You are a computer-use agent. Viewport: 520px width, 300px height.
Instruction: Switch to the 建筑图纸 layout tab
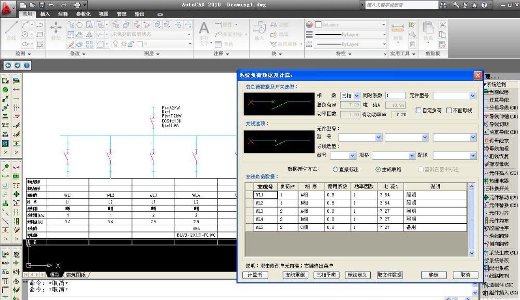tap(76, 275)
